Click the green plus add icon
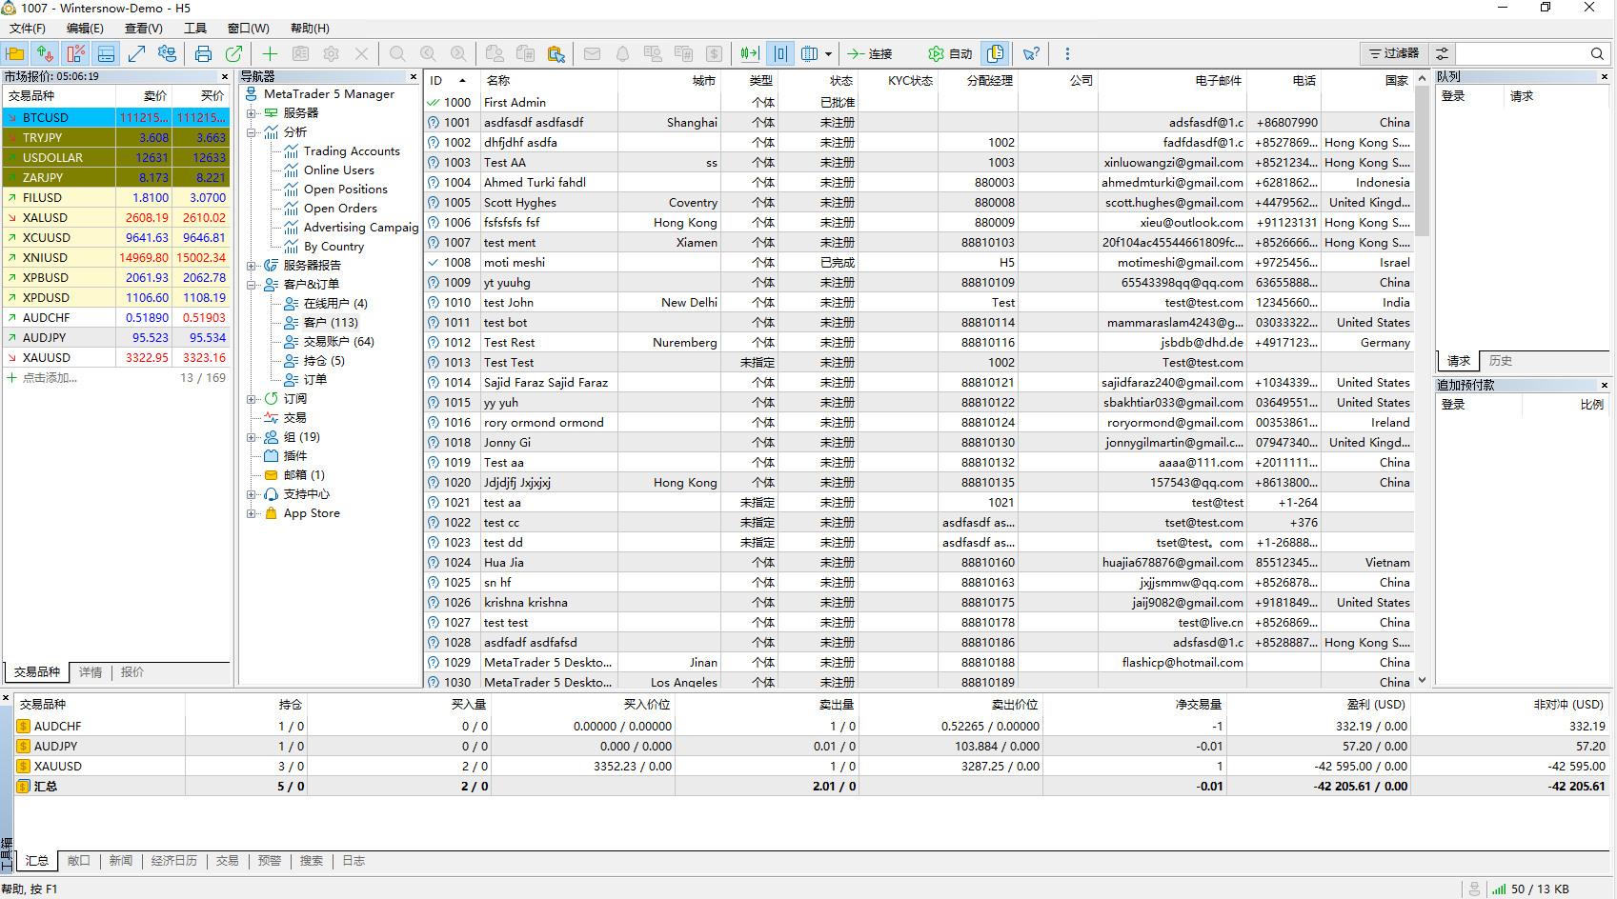Viewport: 1617px width, 899px height. tap(270, 53)
